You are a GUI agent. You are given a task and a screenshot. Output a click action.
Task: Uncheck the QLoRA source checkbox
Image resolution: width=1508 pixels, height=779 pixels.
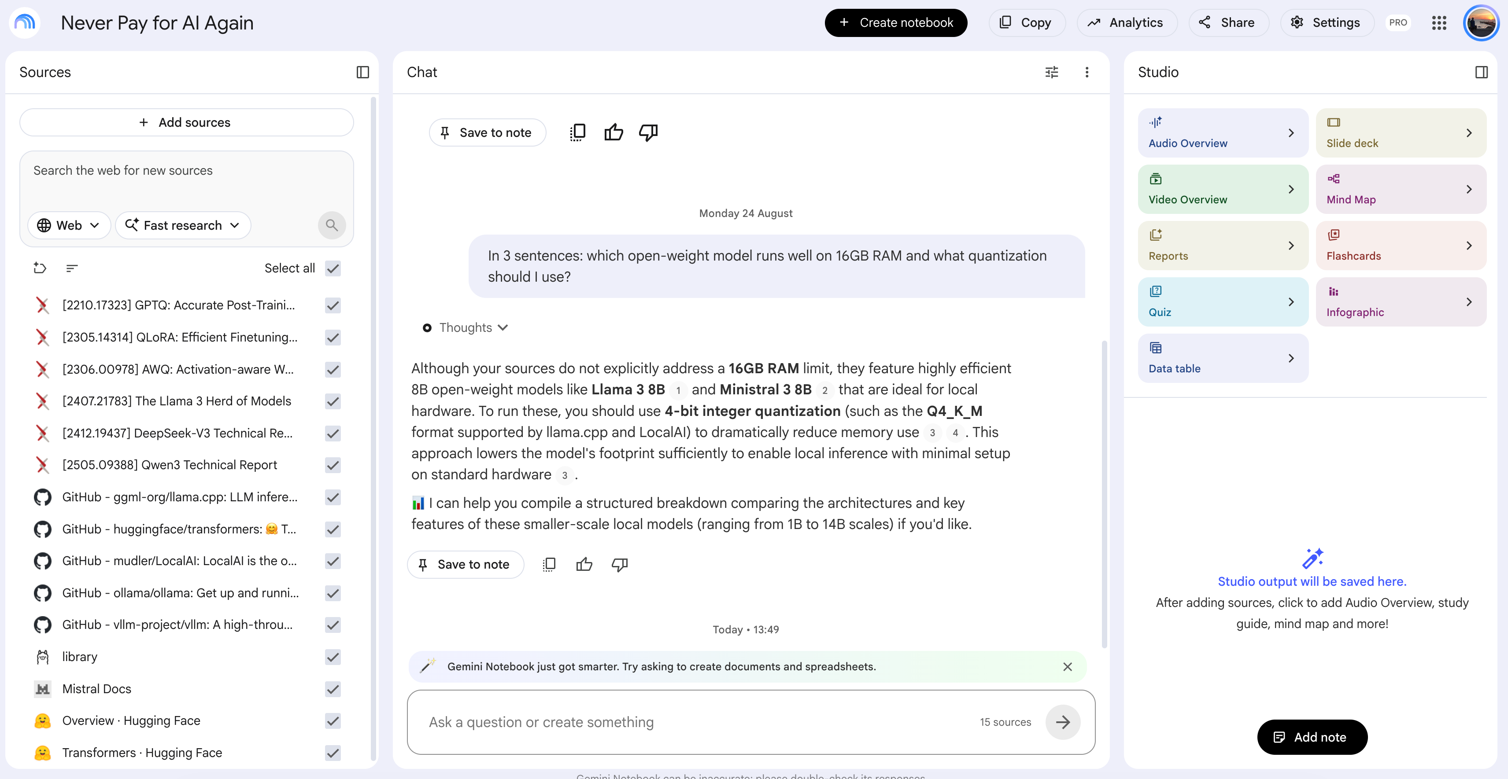[x=333, y=338]
